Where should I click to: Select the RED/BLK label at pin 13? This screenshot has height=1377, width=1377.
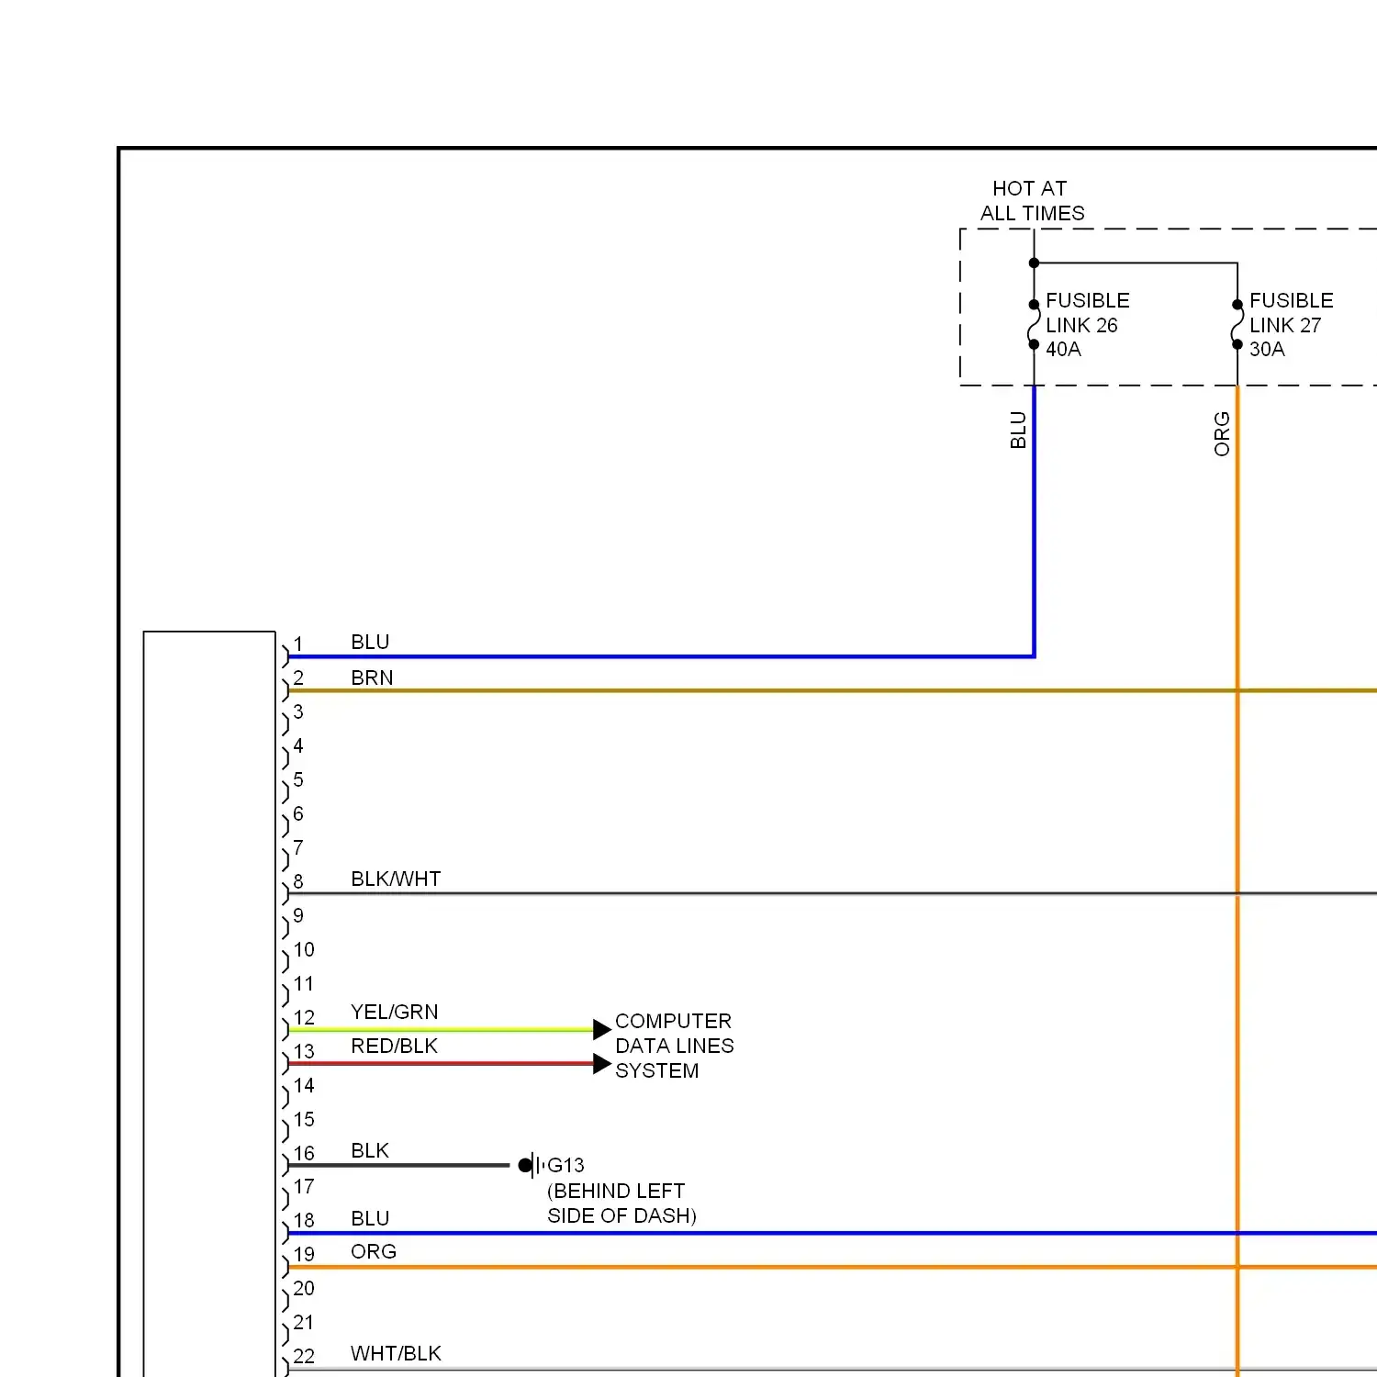click(394, 1046)
